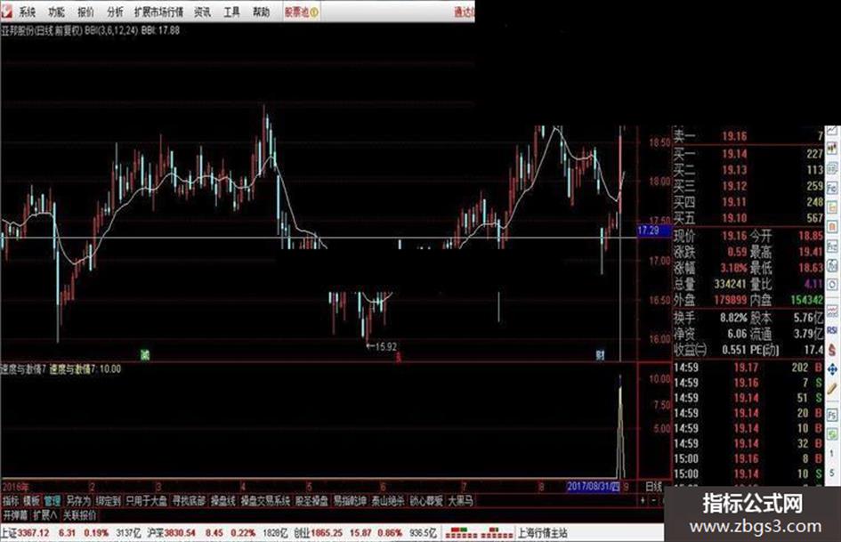Image resolution: width=841 pixels, height=542 pixels.
Task: Click the 扩展∧ expander
Action: (45, 515)
